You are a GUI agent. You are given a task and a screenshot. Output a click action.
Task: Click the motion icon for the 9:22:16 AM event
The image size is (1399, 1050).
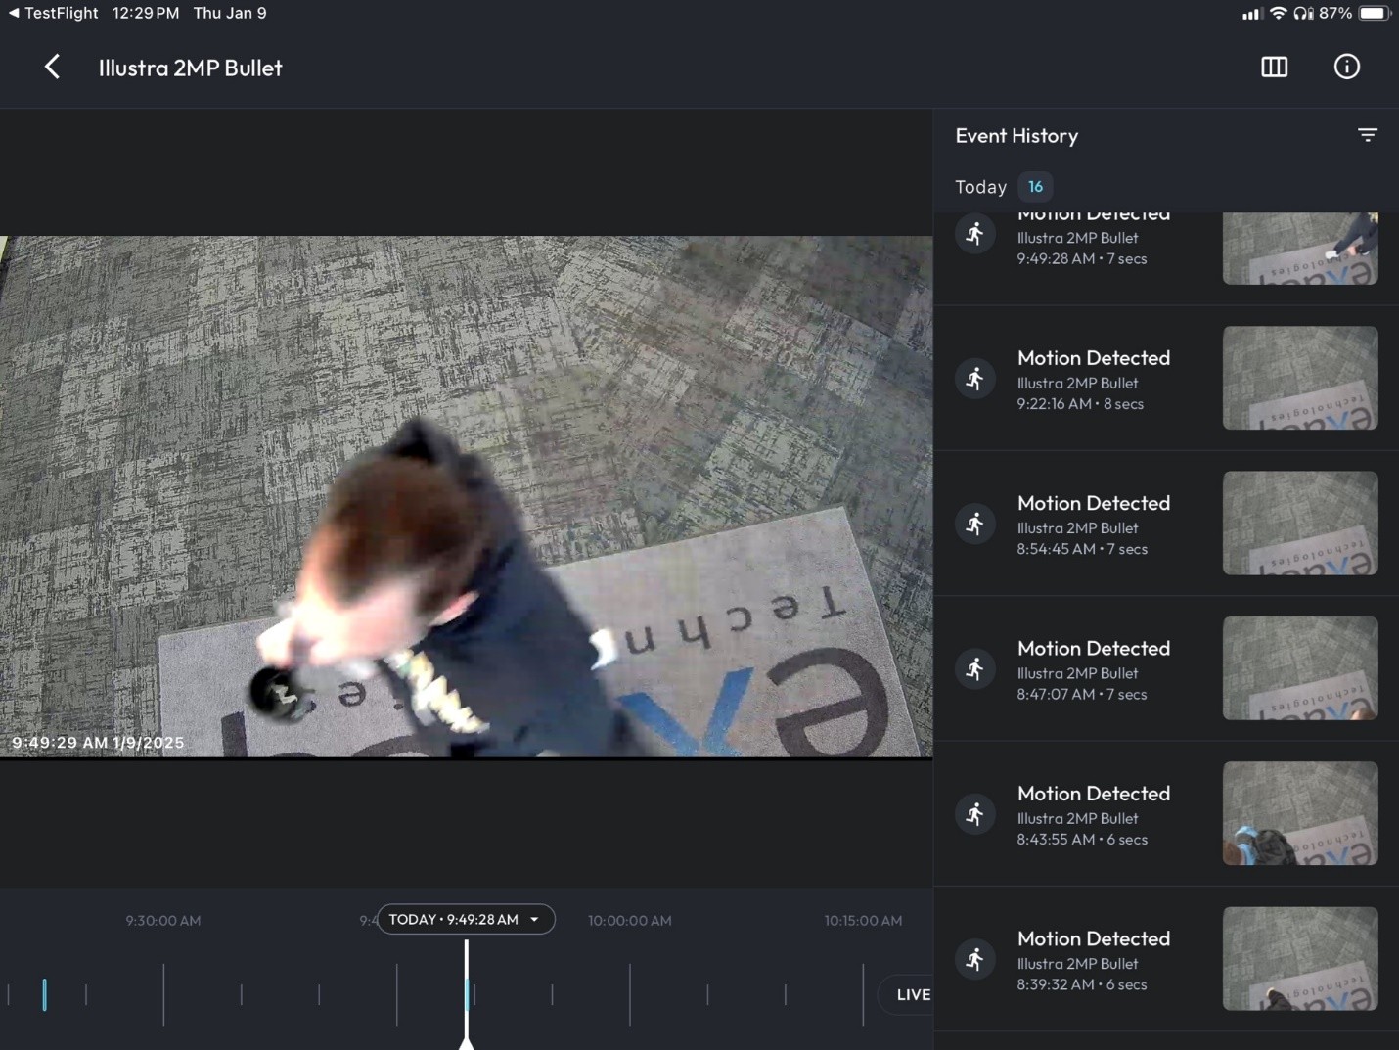975,379
